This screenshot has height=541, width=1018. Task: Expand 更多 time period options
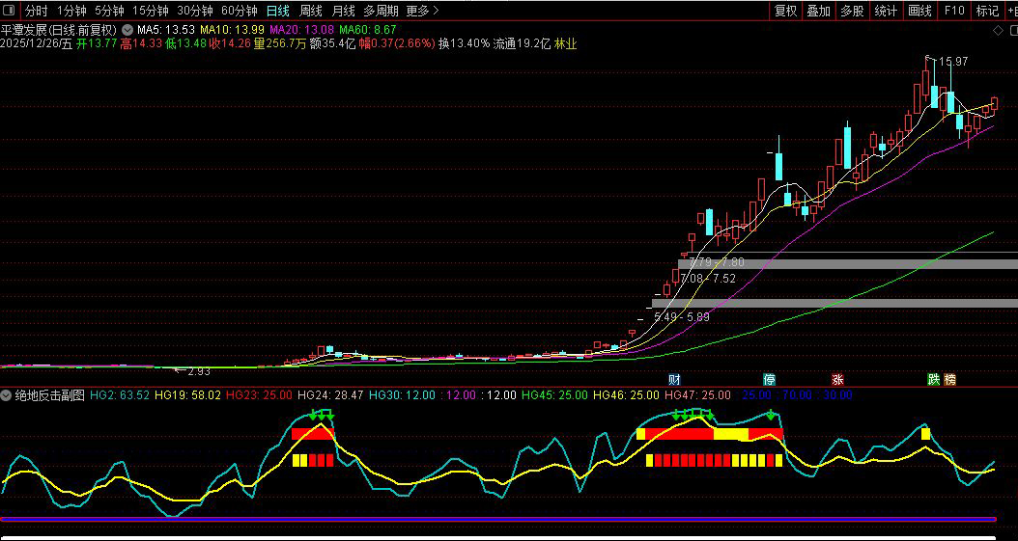tap(422, 11)
